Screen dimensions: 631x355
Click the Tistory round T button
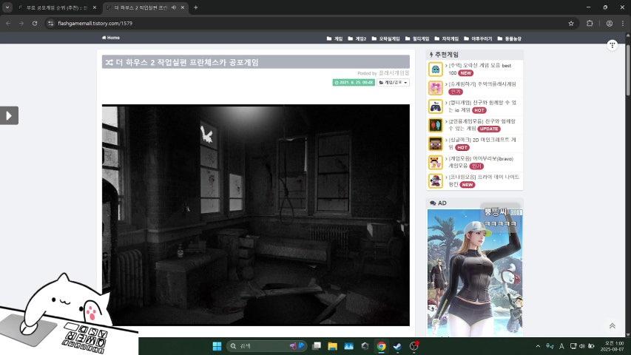612,44
